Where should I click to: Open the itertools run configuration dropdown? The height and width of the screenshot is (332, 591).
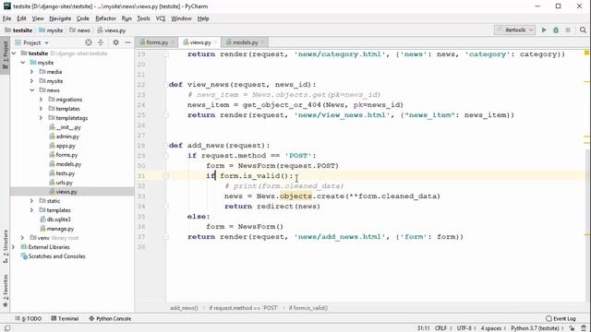pyautogui.click(x=515, y=30)
